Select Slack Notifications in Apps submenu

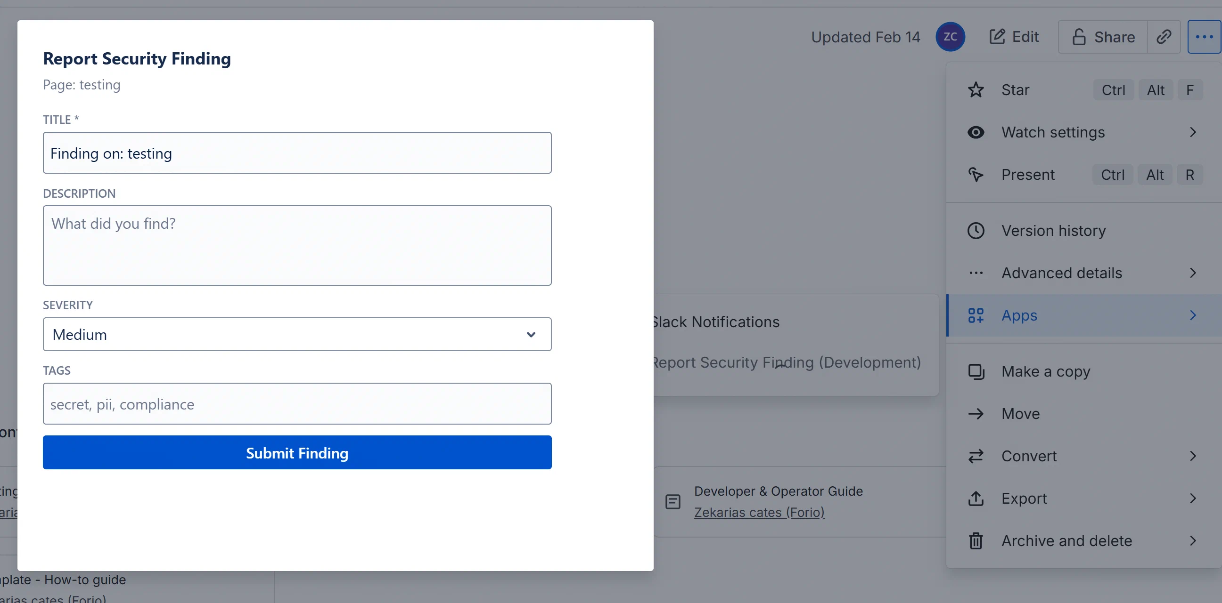[x=796, y=322]
